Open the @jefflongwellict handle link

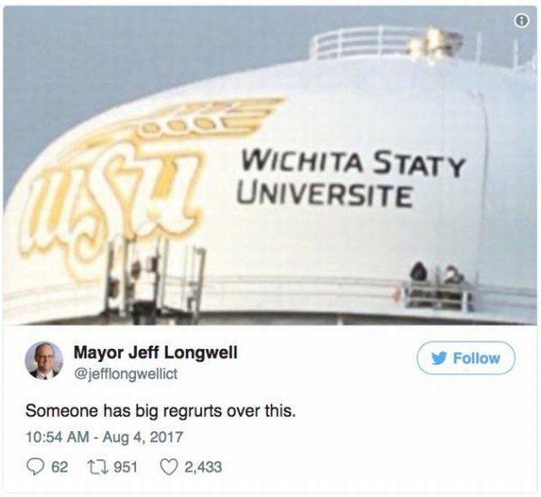126,374
